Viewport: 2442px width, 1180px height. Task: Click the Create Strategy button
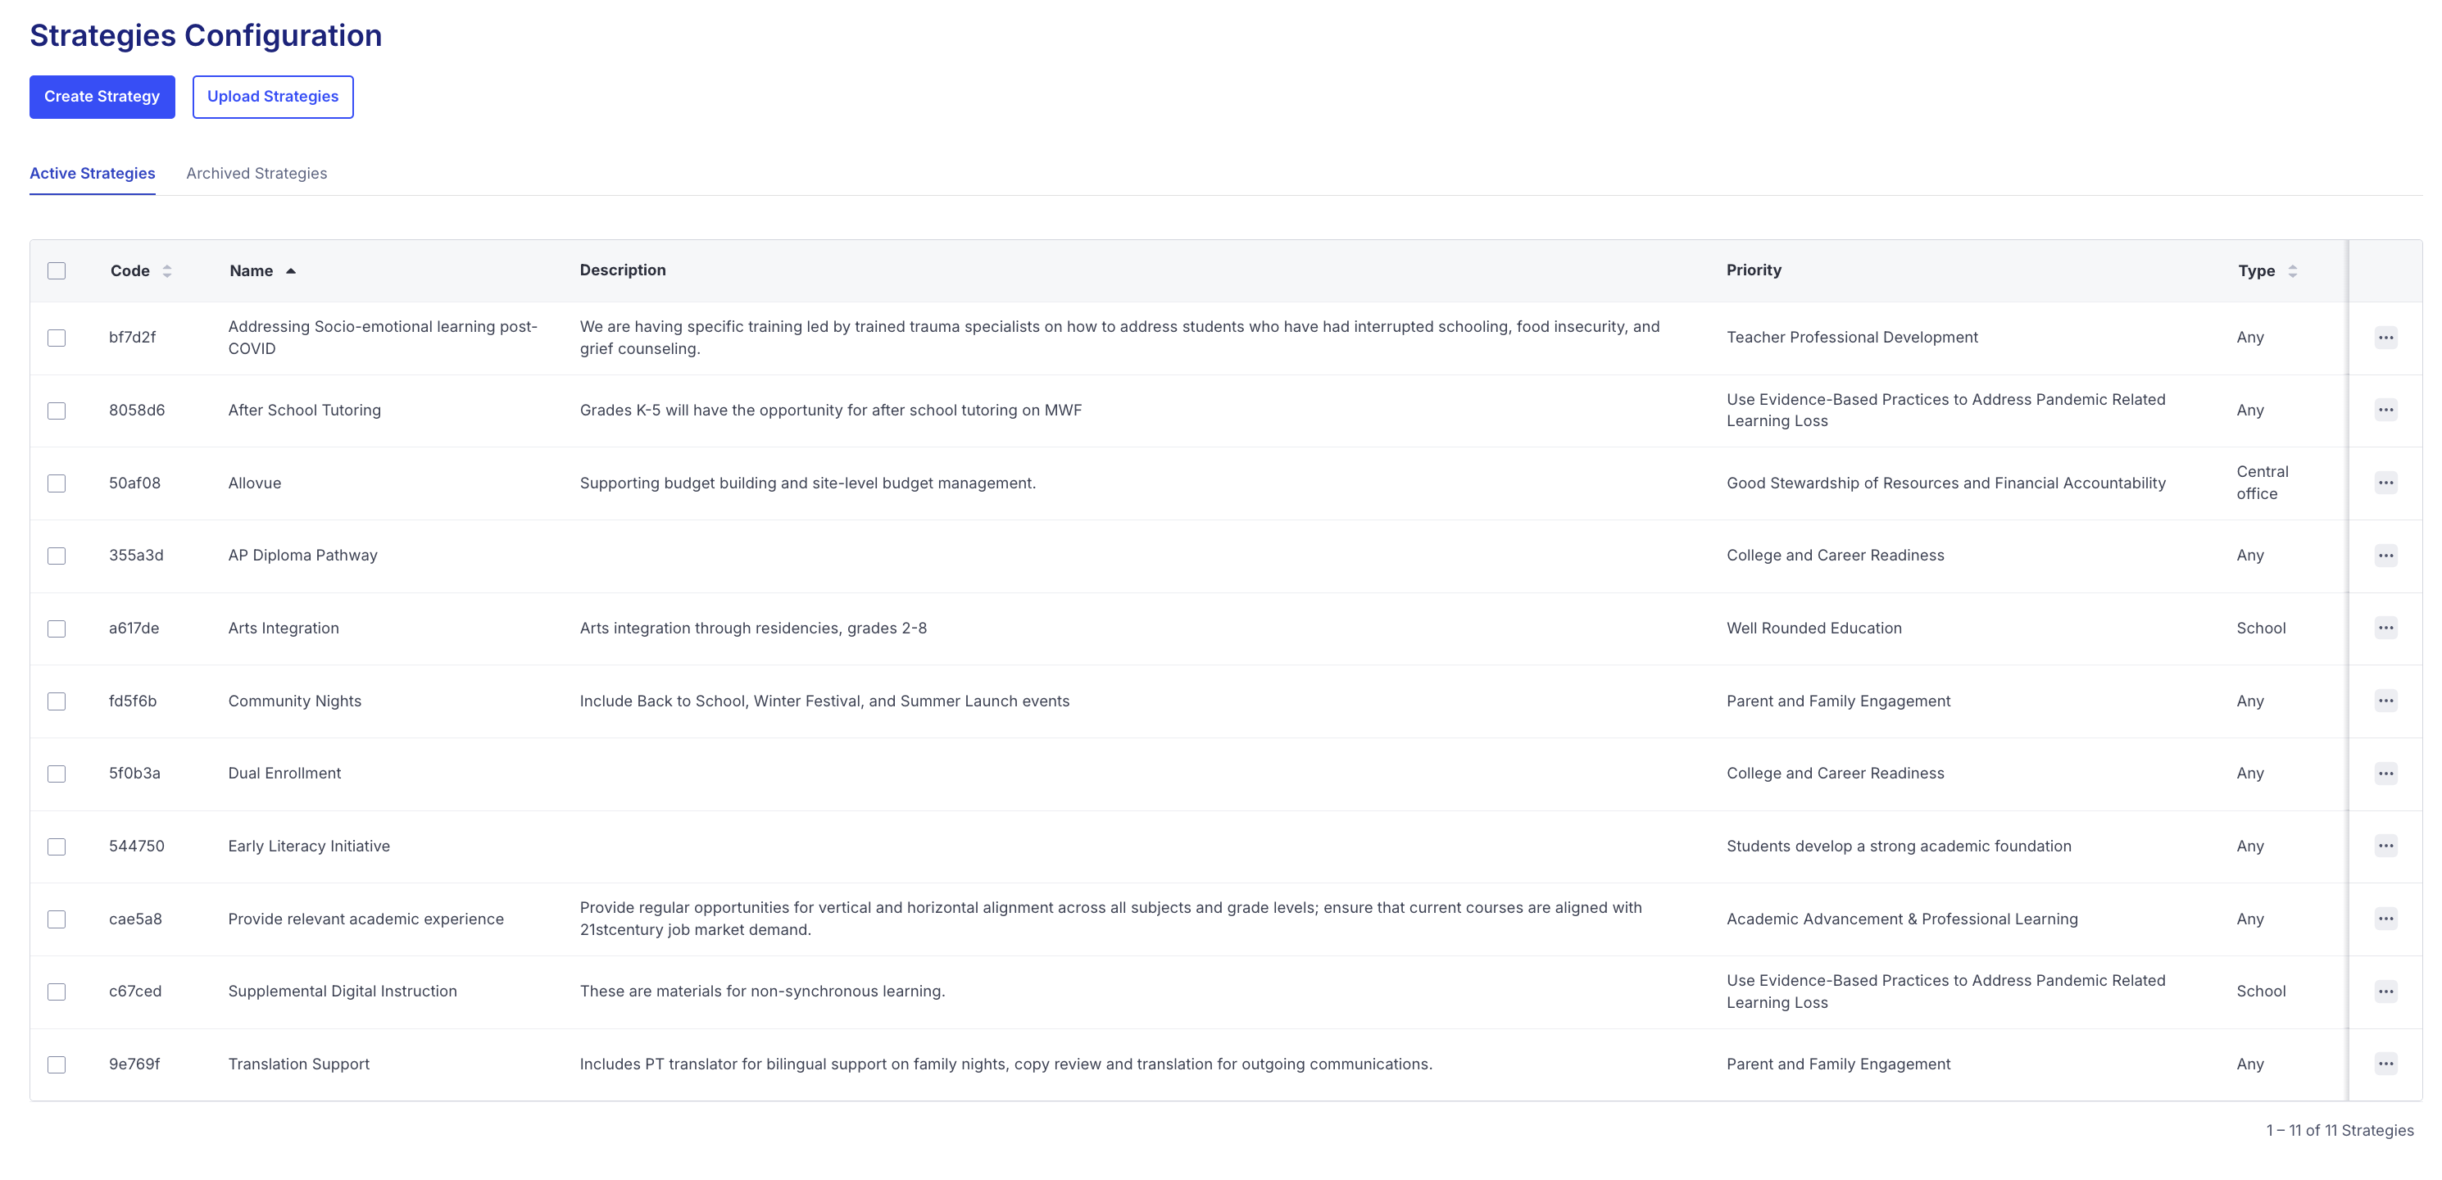[x=102, y=97]
